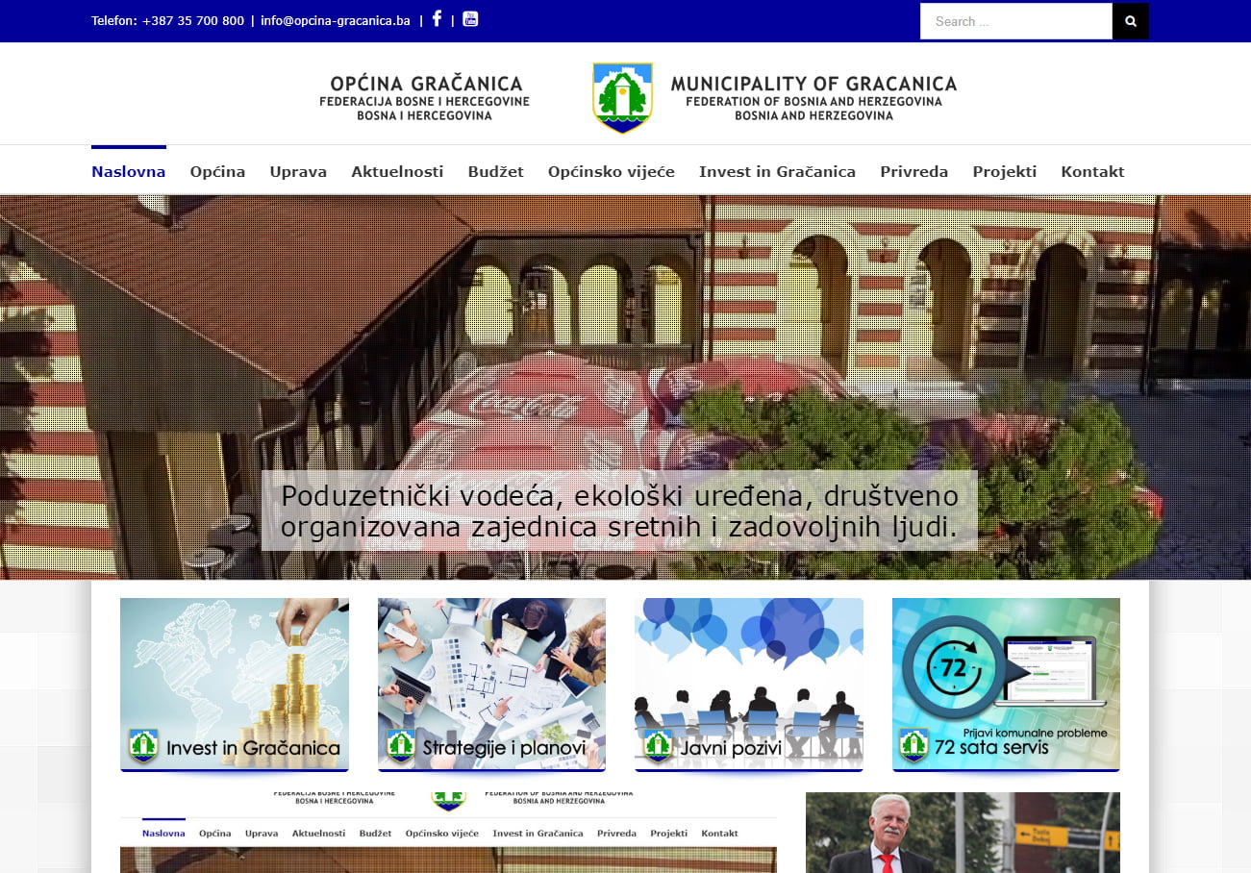
Task: Go to the Aktuelnosti menu
Action: (x=397, y=172)
